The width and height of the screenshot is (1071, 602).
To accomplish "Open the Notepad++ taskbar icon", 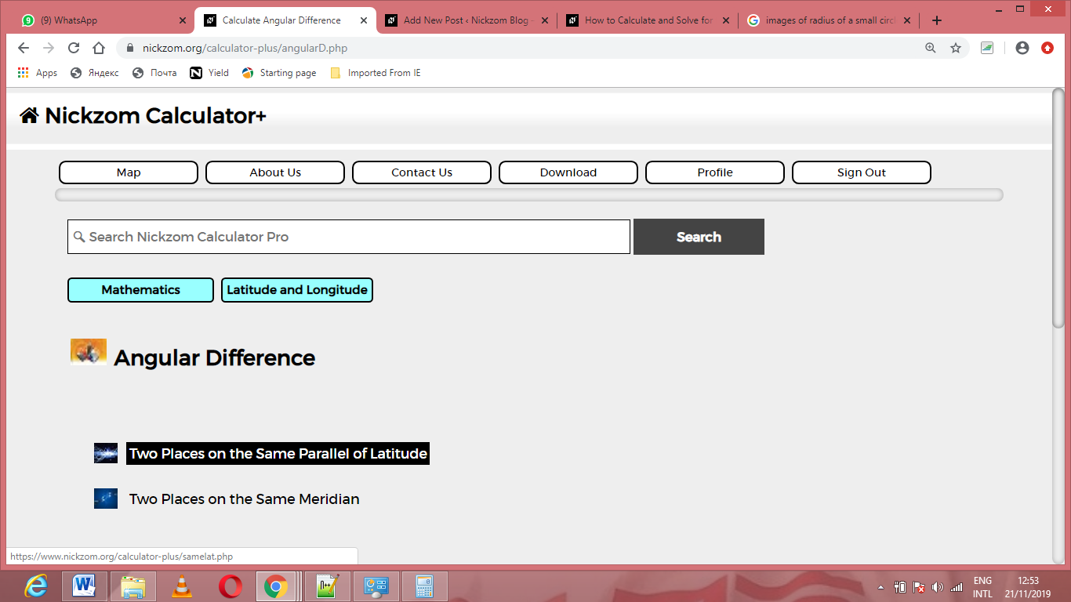I will [328, 586].
